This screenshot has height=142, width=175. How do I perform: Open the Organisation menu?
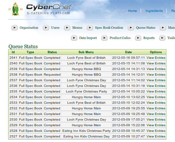coord(29,28)
